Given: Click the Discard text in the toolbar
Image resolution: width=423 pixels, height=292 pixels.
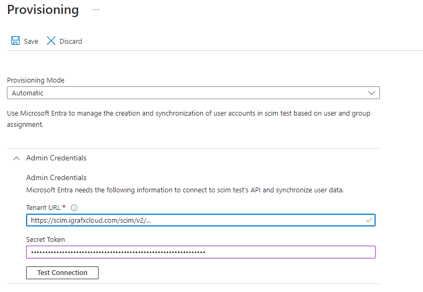Looking at the screenshot, I should click(x=70, y=42).
